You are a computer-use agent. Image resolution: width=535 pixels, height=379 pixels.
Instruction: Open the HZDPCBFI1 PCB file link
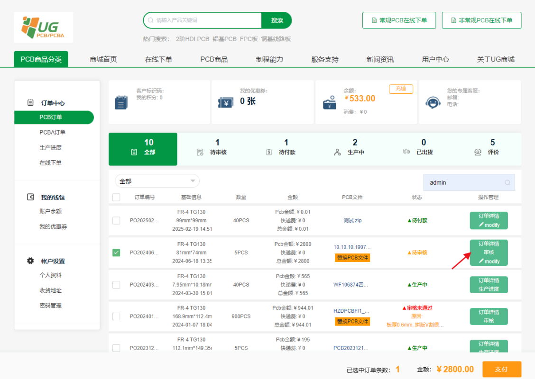351,310
